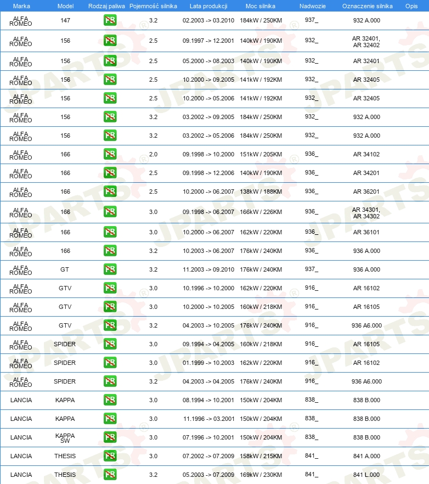Click fuel icon for KAPPA dated 11.1996 -> 03.2001
Image resolution: width=429 pixels, height=484 pixels.
coord(110,419)
